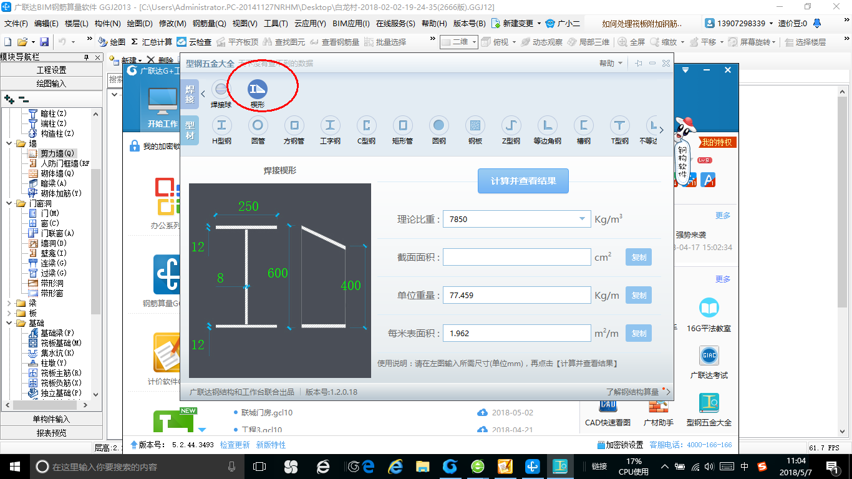
Task: Go back in 焊接 row with left chevron
Action: click(x=203, y=94)
